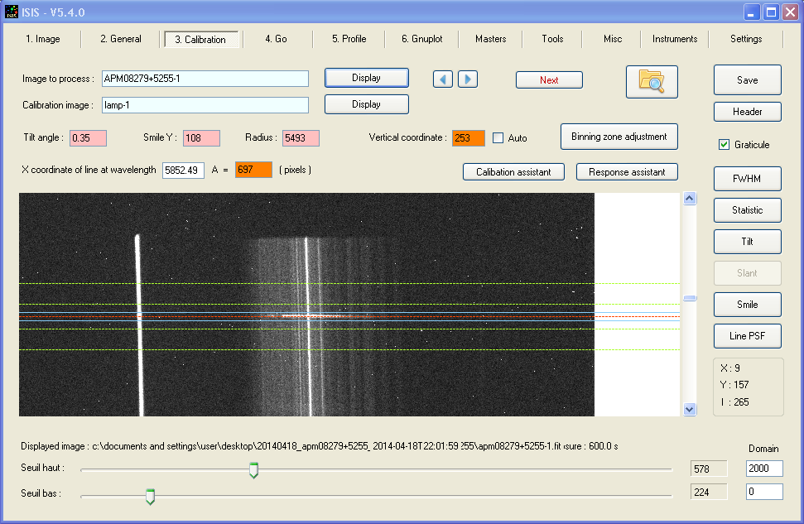Go to previous image with left arrow

tap(443, 79)
